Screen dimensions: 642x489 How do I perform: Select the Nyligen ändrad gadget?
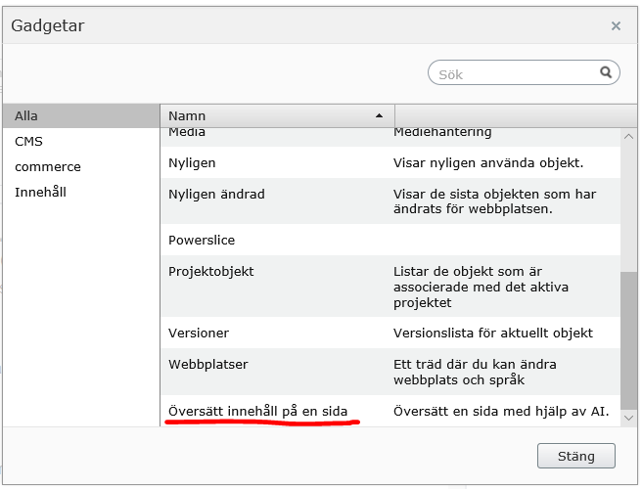pos(216,194)
